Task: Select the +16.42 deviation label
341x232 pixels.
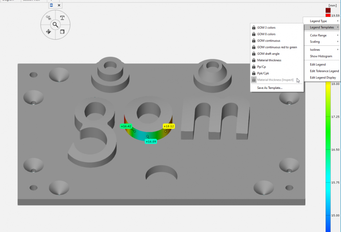Action: (x=126, y=126)
